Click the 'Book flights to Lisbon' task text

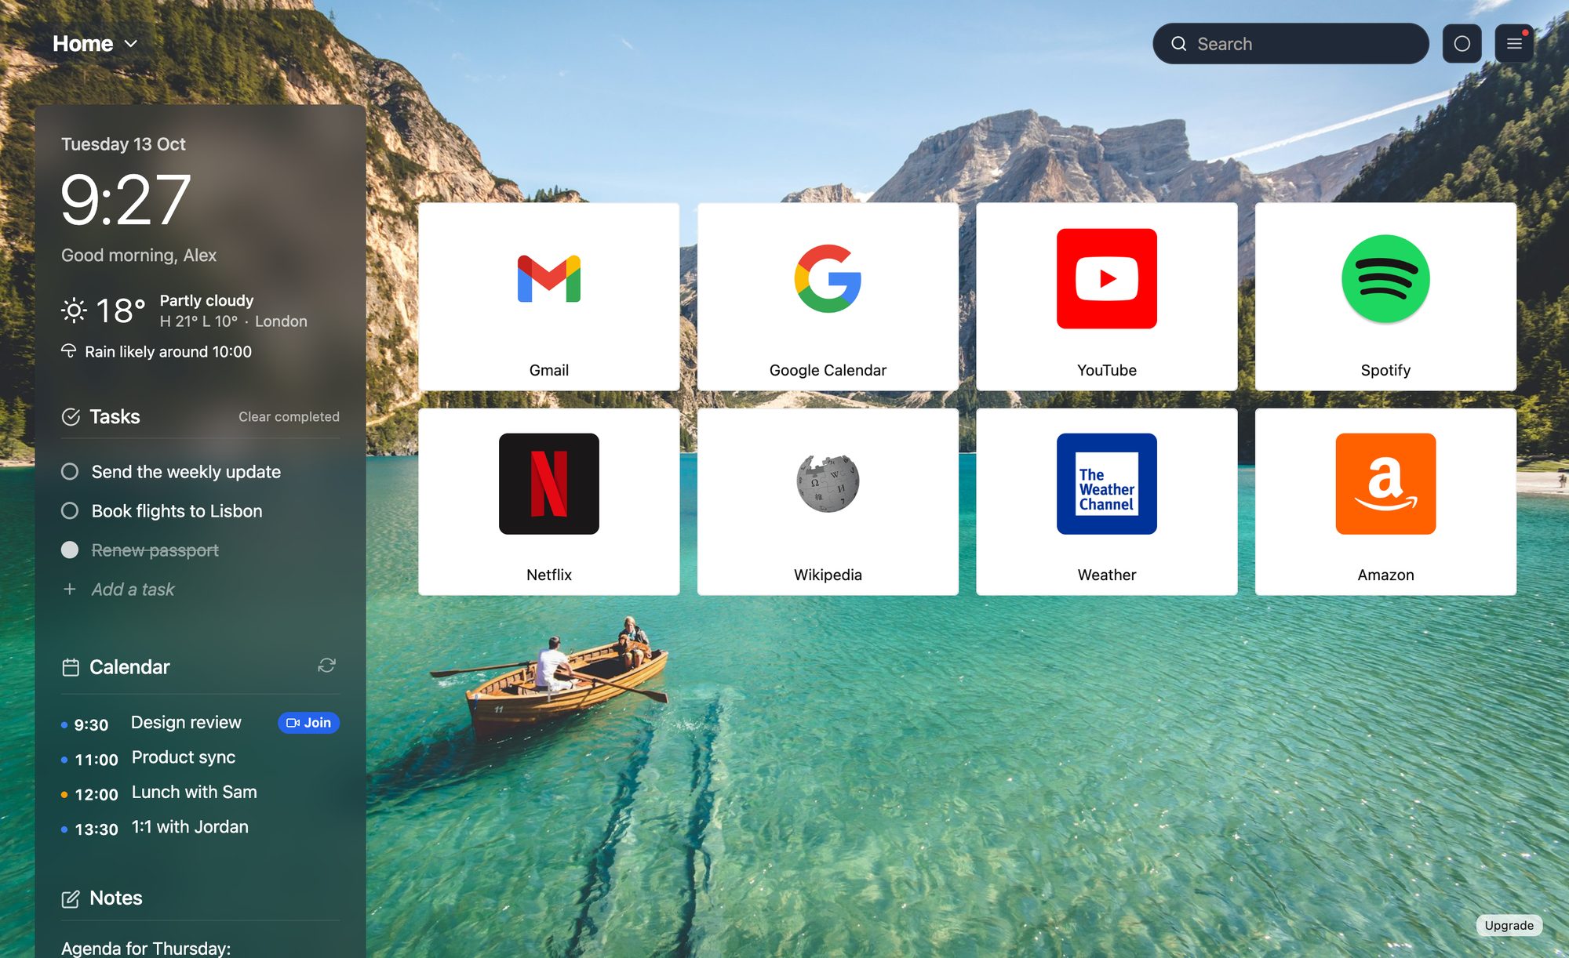click(177, 510)
